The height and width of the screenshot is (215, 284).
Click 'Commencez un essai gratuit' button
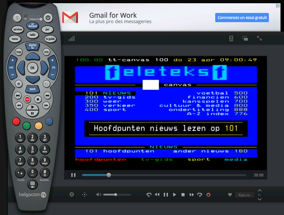tap(242, 18)
